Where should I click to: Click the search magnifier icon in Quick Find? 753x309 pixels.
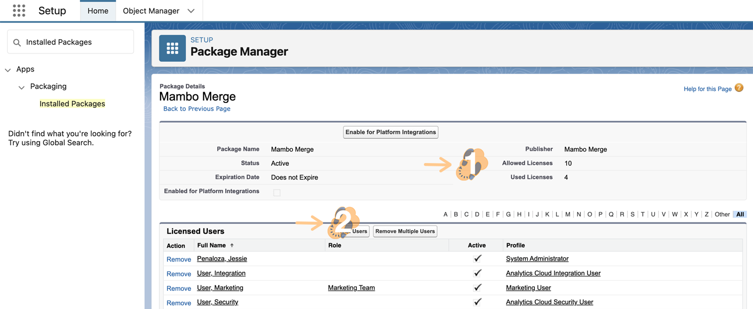click(x=17, y=42)
